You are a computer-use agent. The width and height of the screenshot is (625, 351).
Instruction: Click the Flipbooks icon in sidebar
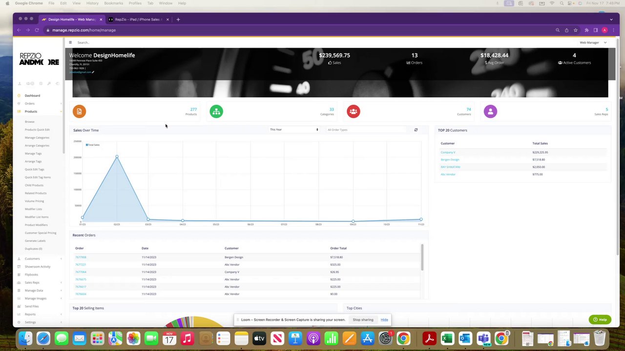(x=19, y=274)
